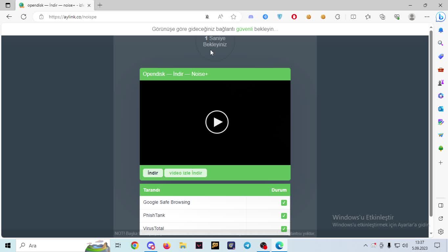The width and height of the screenshot is (448, 252).
Task: Open the tab actions menu
Action: click(x=8, y=5)
